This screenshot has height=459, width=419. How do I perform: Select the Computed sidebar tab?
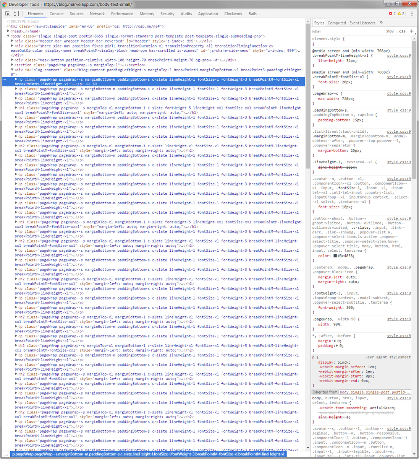pos(336,23)
